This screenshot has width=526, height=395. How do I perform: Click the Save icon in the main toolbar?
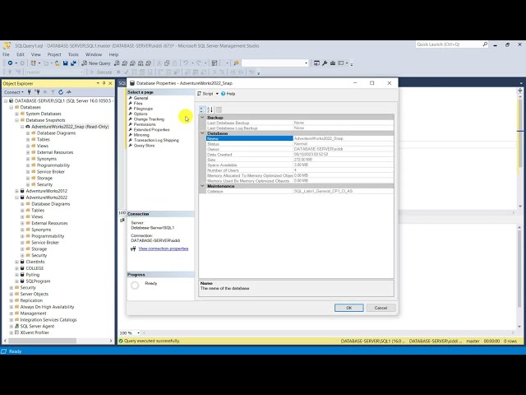66,63
